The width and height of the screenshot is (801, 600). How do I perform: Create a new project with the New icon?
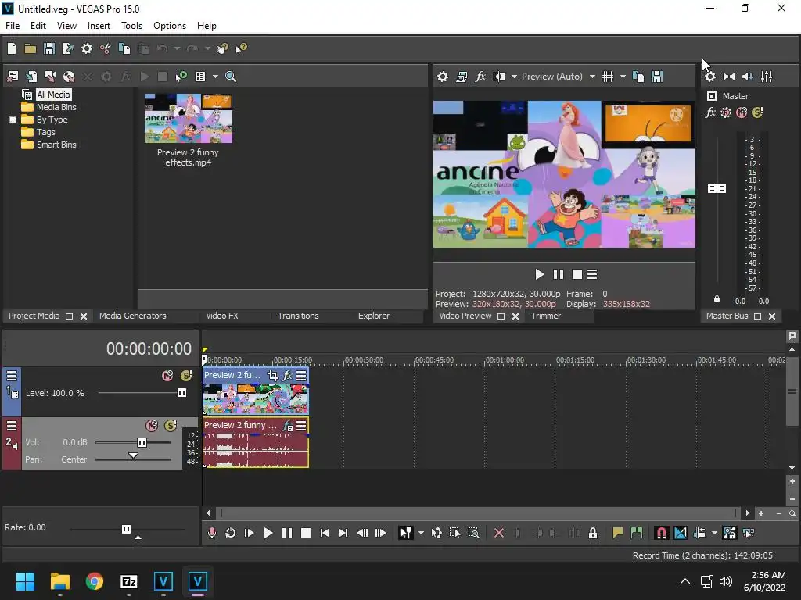pos(12,48)
